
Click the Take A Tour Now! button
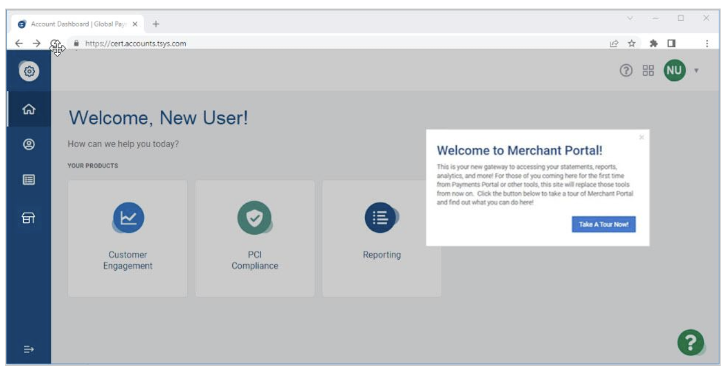(x=603, y=225)
